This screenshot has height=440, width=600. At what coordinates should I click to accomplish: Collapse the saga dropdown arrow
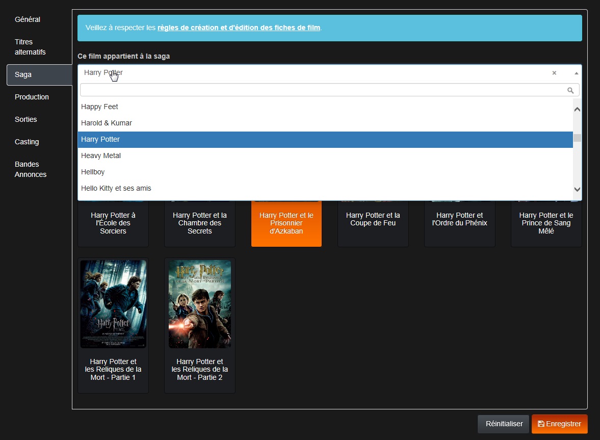click(x=576, y=73)
